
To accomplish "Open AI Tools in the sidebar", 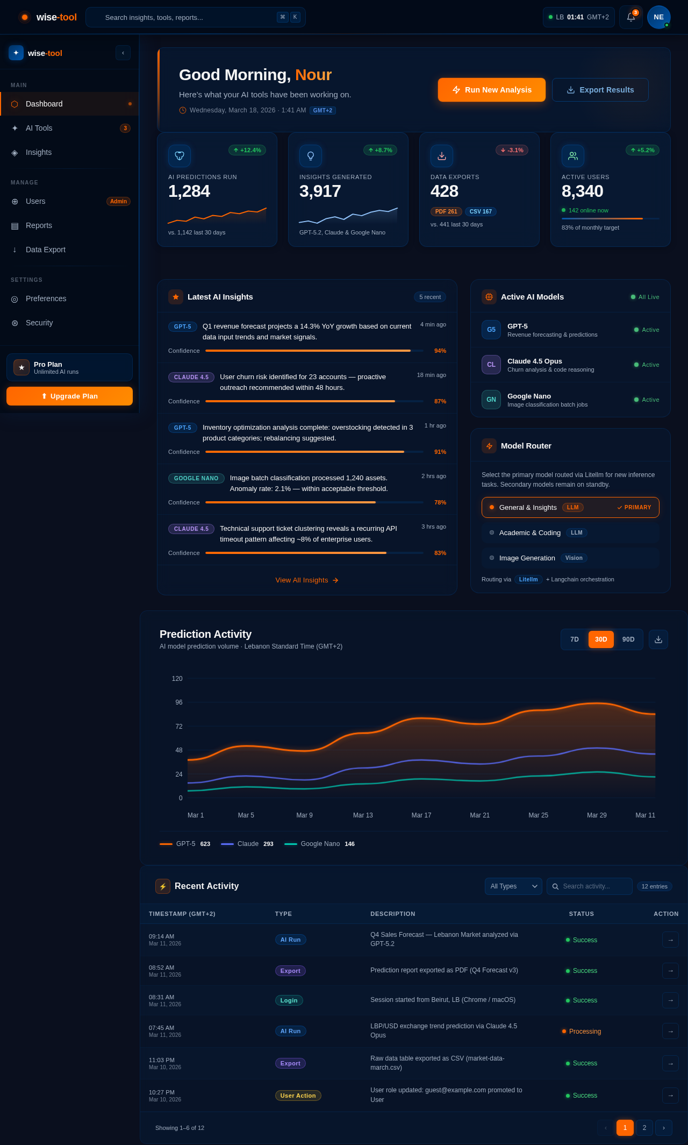I will tap(69, 128).
